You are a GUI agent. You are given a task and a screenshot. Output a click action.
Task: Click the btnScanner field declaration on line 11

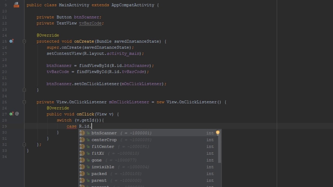tap(86, 17)
